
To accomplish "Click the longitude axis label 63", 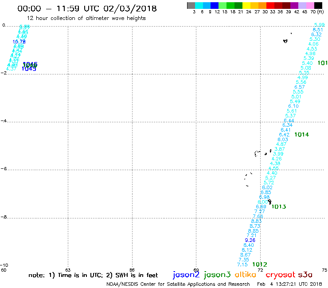I will 68,270.
